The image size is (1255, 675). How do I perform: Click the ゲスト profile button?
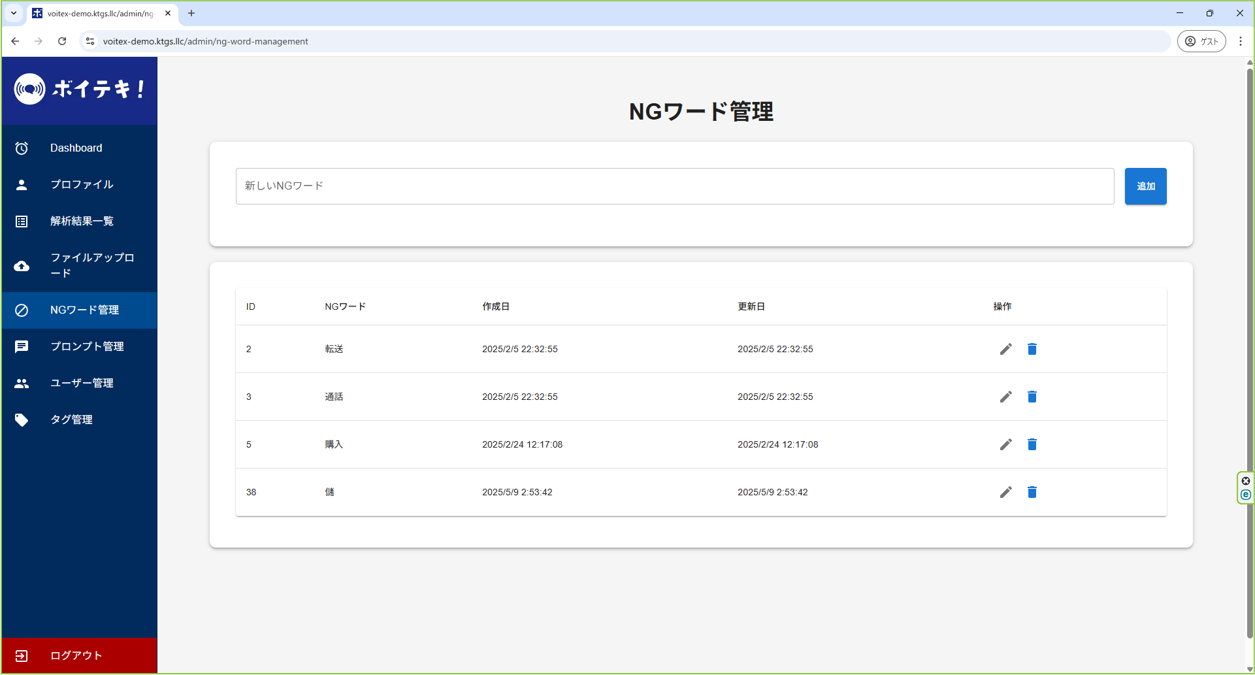tap(1201, 41)
